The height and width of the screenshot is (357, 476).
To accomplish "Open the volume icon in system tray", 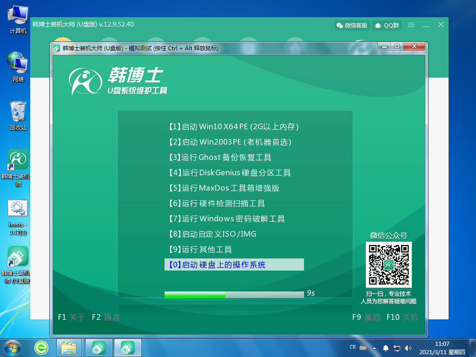I will (408, 347).
